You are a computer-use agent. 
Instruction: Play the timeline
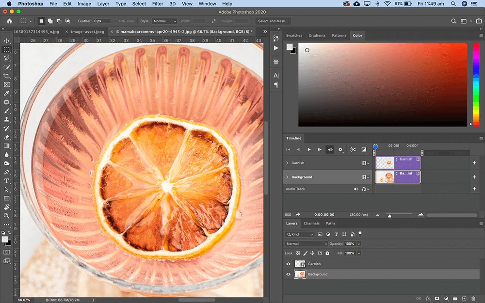(308, 150)
